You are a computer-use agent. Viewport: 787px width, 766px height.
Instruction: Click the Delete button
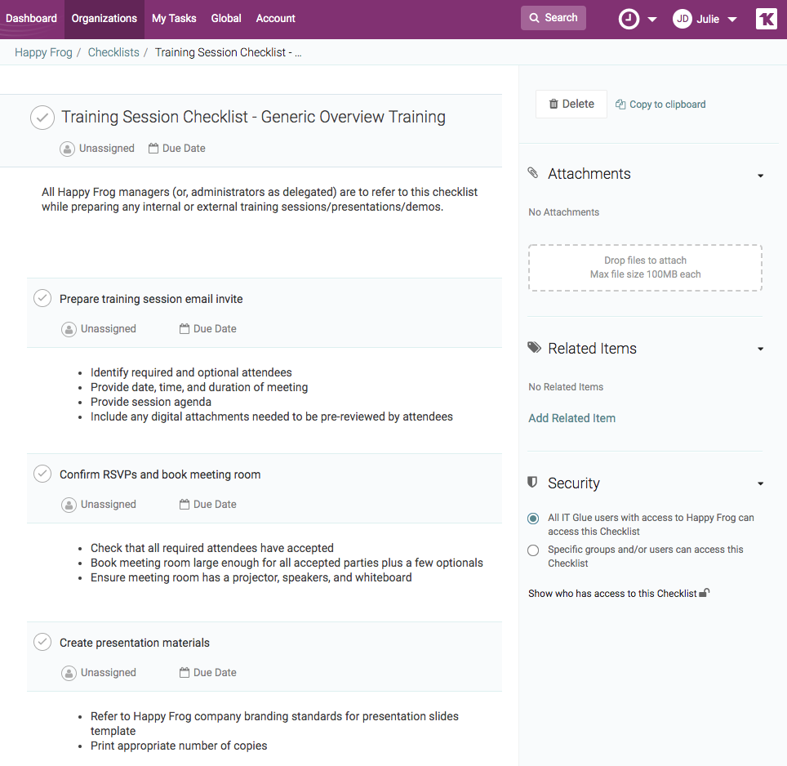pos(571,104)
